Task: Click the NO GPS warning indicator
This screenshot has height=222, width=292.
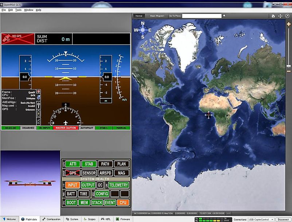Action: click(18, 39)
